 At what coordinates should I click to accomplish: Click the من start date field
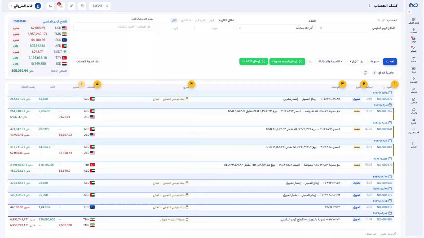pyautogui.click(x=214, y=28)
